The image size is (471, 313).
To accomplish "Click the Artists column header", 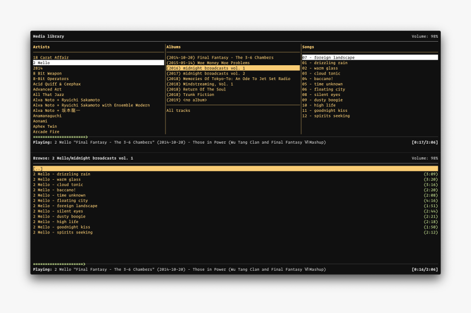I will click(x=41, y=47).
